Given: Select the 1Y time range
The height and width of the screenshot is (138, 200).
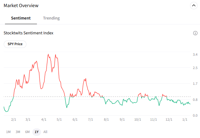Looking at the screenshot, I should coord(37,132).
